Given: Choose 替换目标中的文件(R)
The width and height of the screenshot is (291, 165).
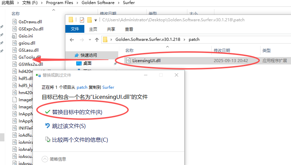Looking at the screenshot, I should point(77,112).
